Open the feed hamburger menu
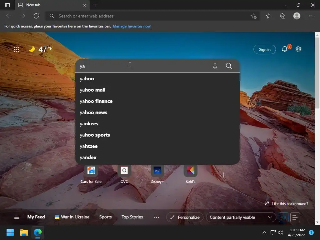The image size is (320, 240). [x=17, y=217]
